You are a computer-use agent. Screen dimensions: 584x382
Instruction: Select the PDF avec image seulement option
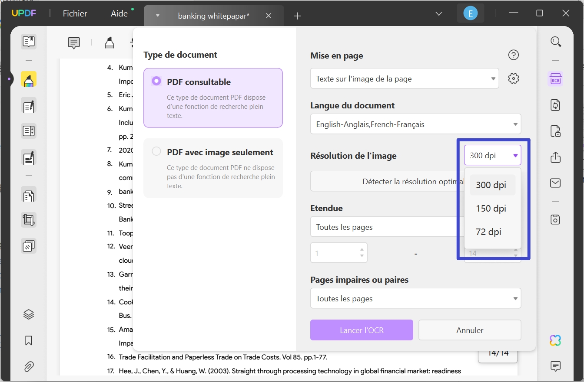point(156,151)
